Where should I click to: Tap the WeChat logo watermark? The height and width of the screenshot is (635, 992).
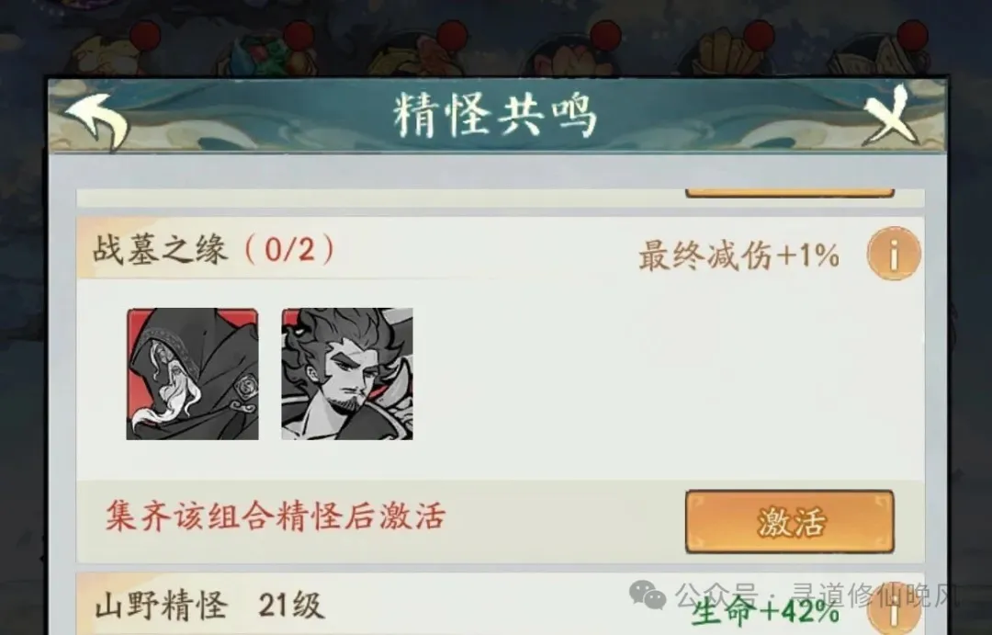pyautogui.click(x=648, y=595)
